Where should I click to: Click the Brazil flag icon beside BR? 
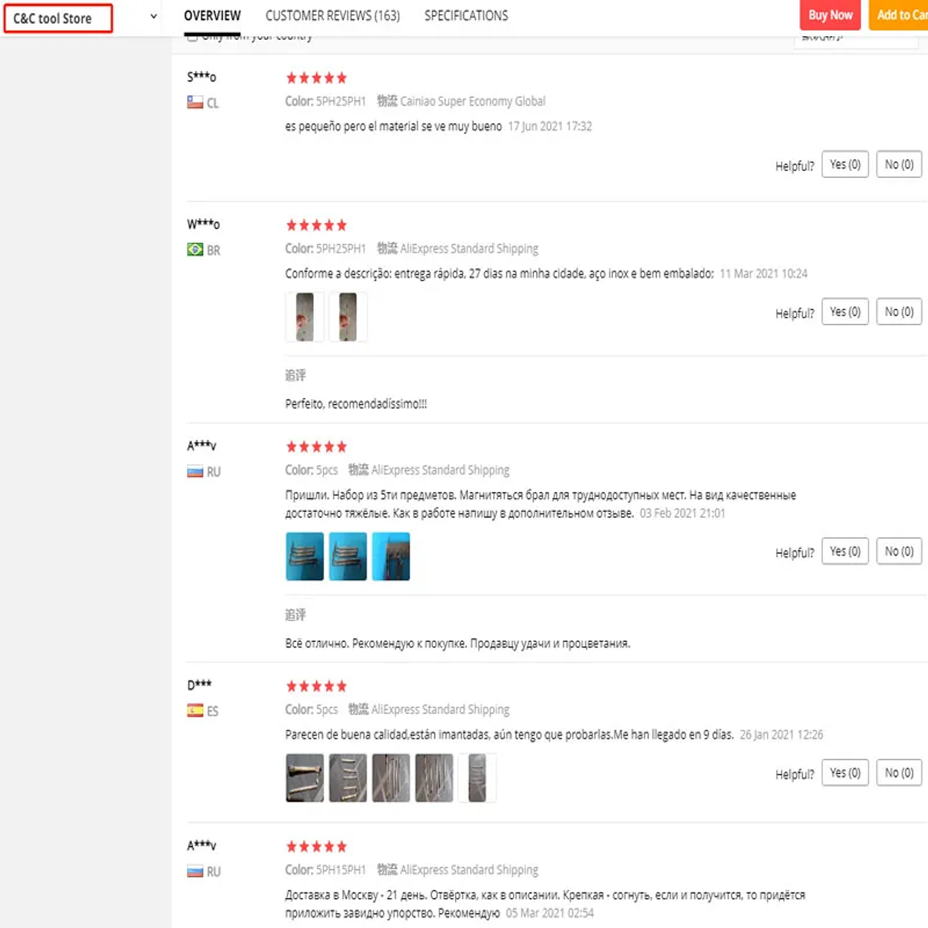point(195,249)
